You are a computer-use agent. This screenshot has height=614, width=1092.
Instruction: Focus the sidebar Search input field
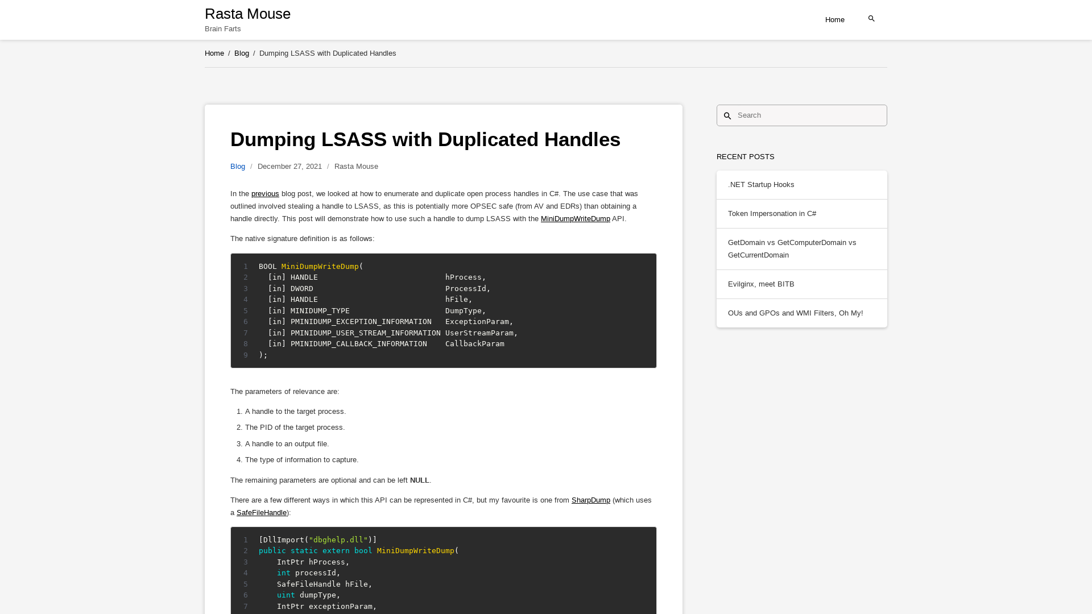(x=801, y=115)
